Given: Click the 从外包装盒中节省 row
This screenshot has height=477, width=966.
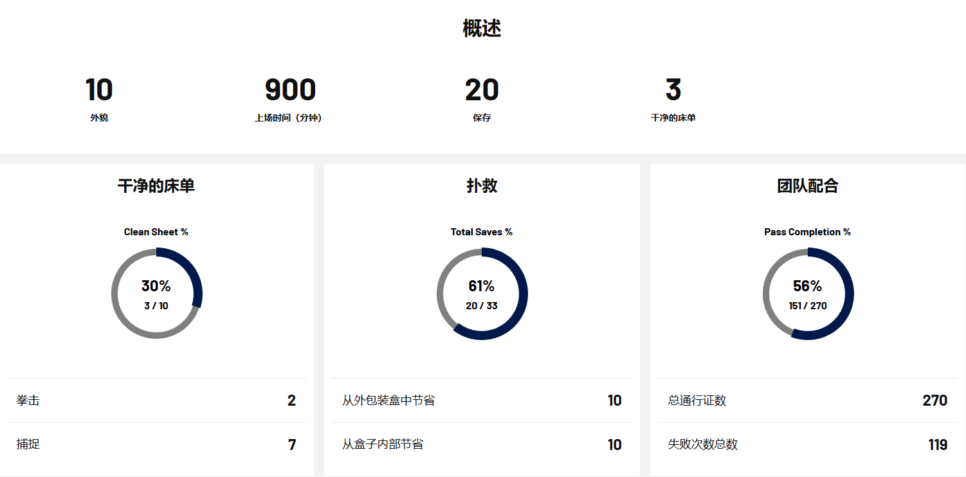Looking at the screenshot, I should tap(482, 401).
